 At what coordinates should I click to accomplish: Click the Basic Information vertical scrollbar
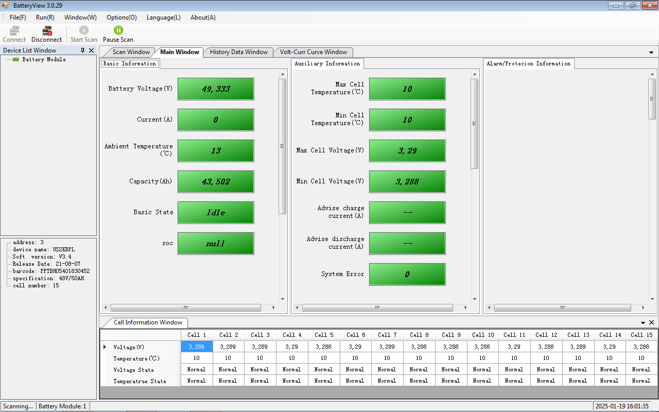tap(283, 146)
